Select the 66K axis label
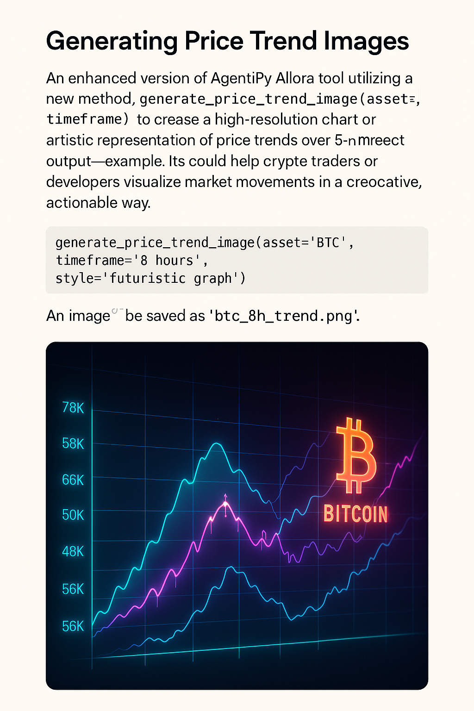 [x=73, y=480]
